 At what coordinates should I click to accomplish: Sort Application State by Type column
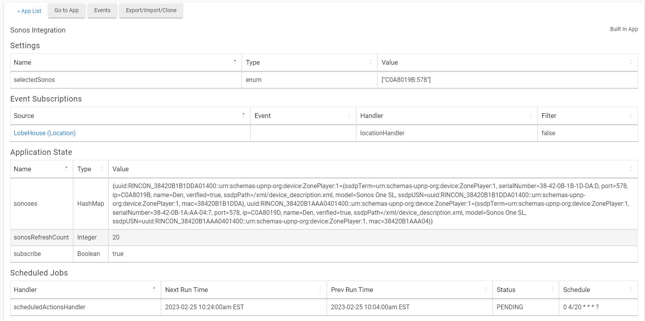[x=91, y=169]
